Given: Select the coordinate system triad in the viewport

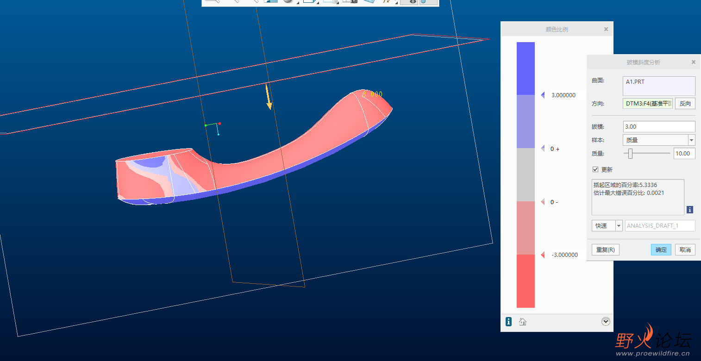Looking at the screenshot, I should point(213,128).
